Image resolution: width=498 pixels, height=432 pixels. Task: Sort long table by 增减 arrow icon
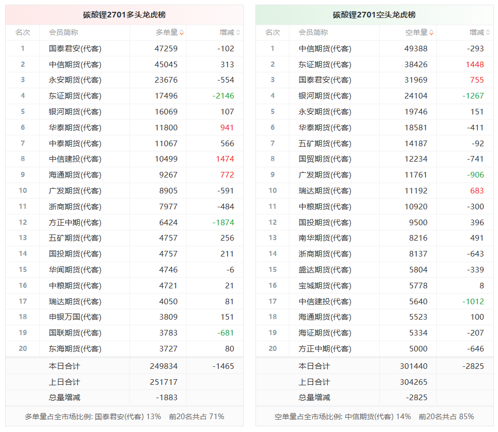pos(238,33)
